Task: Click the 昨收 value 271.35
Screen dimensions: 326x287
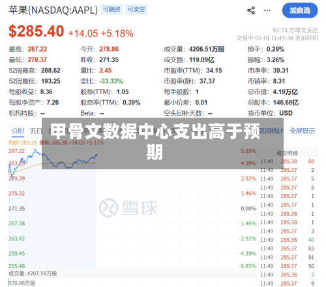Action: (x=109, y=59)
